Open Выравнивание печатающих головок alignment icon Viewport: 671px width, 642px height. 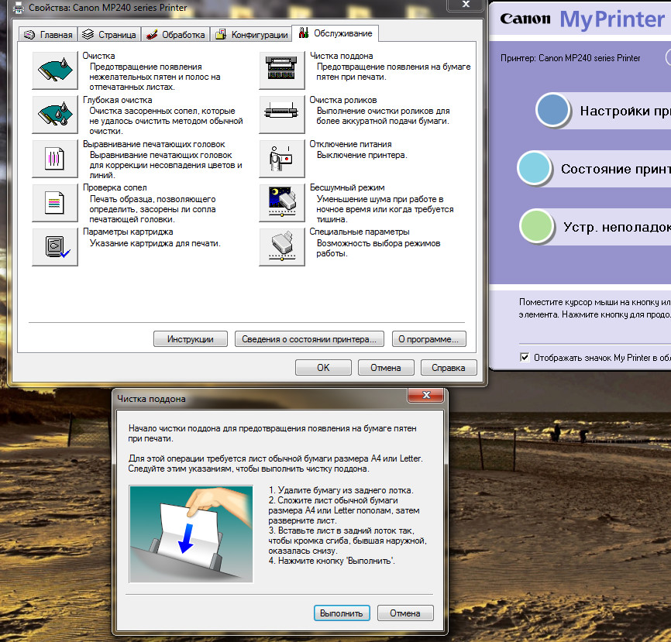(55, 159)
